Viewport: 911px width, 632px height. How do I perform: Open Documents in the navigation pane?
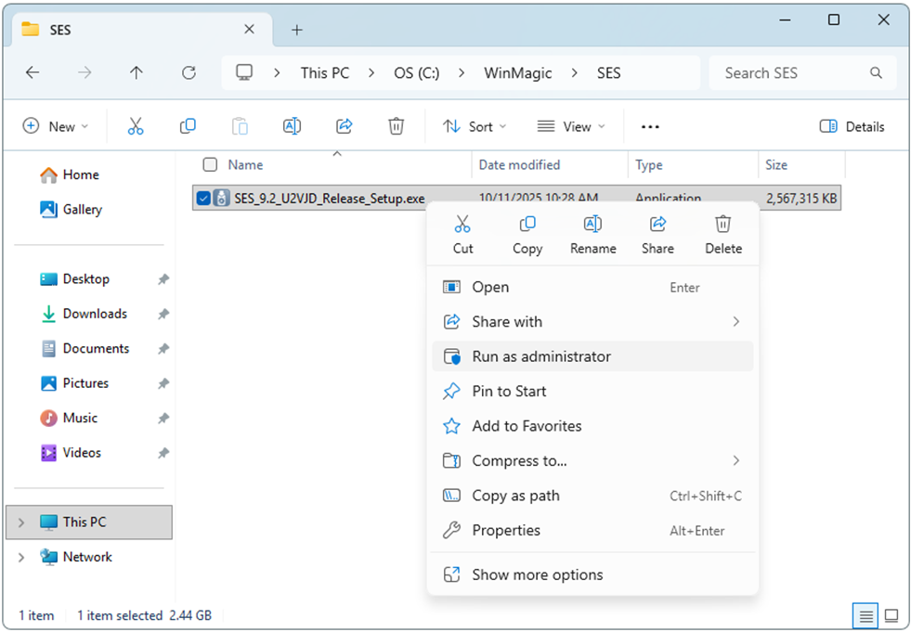pos(85,349)
